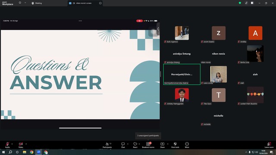Viewport: 276px width, 155px height.
Task: Switch to the Meeting tab
Action: click(37, 3)
